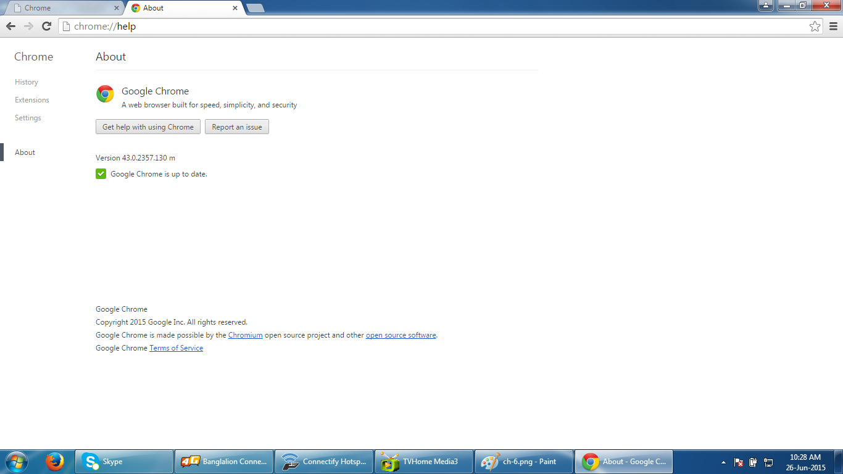Click the green up-to-date checkmark icon
The height and width of the screenshot is (474, 843).
coord(101,174)
